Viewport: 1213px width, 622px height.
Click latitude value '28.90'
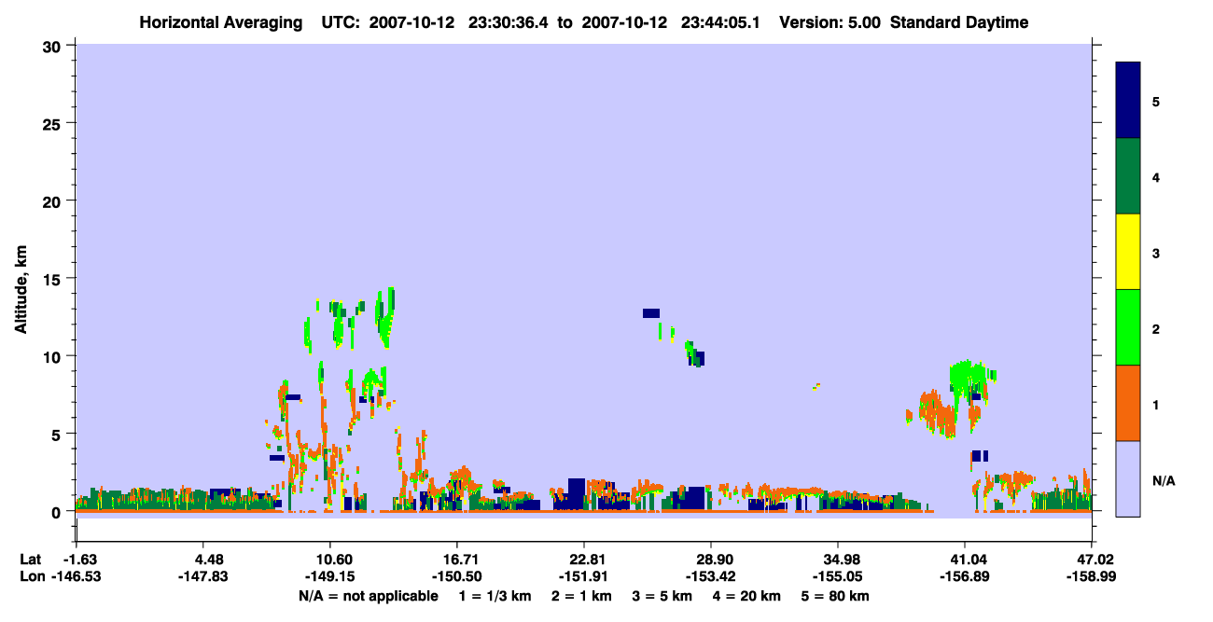click(711, 559)
